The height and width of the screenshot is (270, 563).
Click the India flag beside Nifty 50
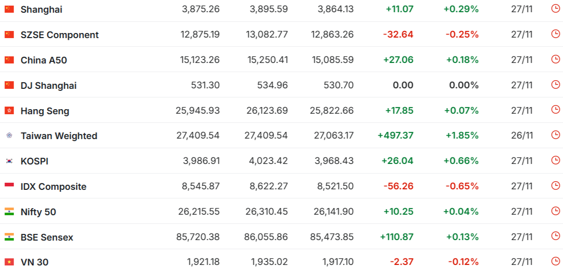click(9, 212)
